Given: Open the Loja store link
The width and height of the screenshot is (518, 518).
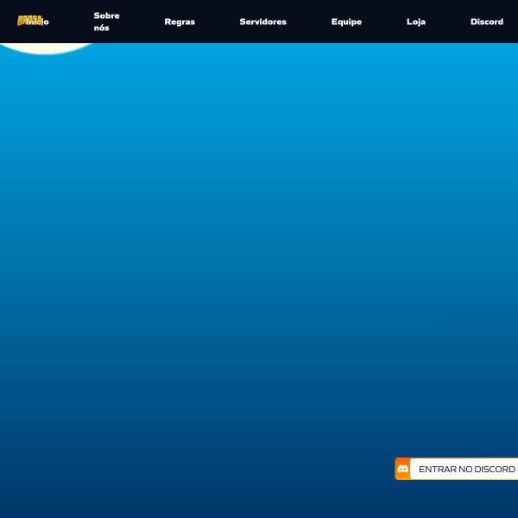Looking at the screenshot, I should coord(416,22).
